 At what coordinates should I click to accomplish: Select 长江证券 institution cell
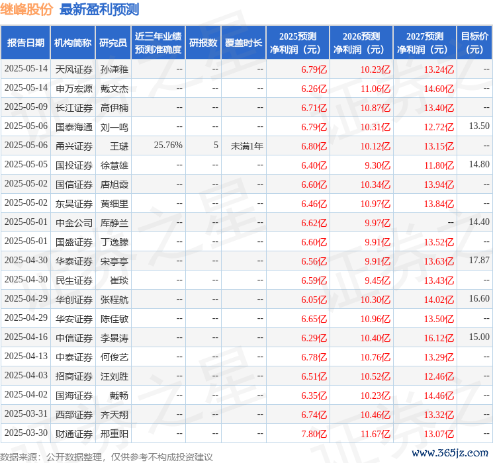pos(74,108)
